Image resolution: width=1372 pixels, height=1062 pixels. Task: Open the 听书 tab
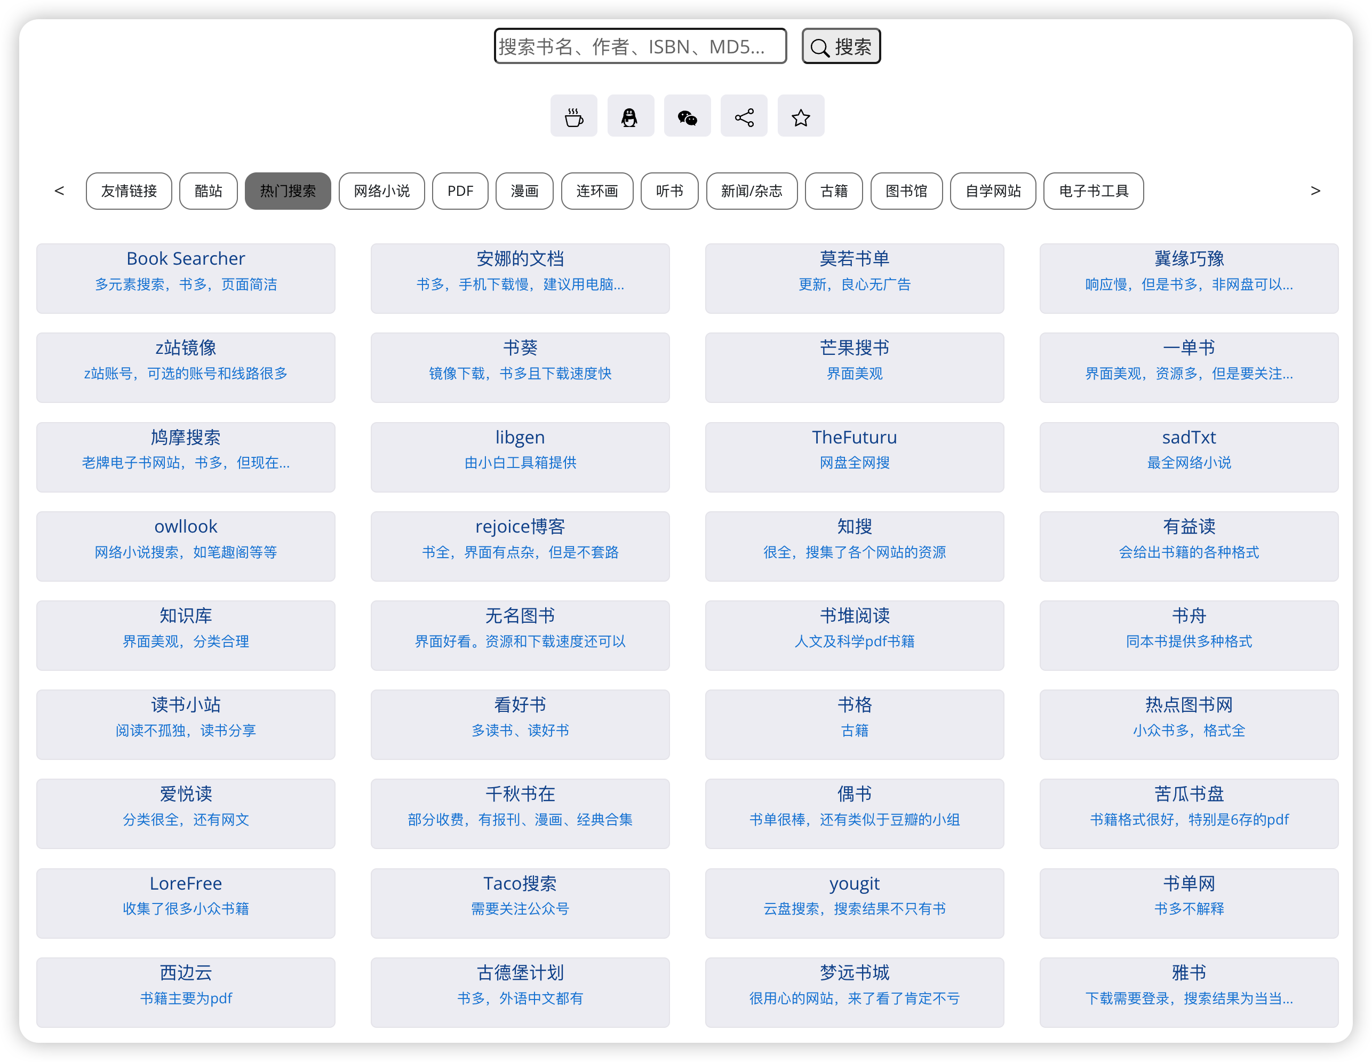coord(669,191)
